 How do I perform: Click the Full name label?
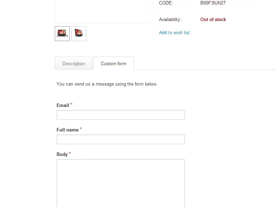tap(68, 130)
